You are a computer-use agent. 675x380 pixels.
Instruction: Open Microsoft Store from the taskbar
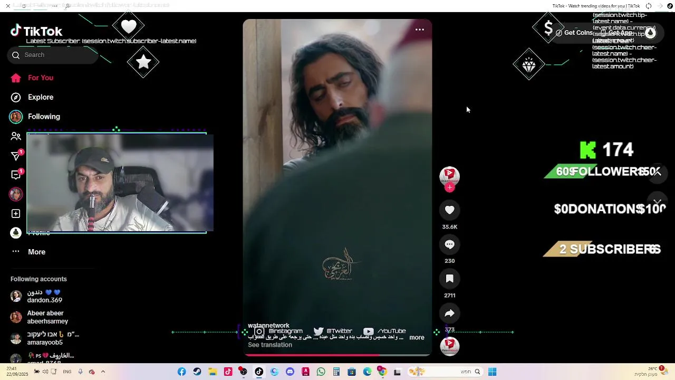pos(352,372)
